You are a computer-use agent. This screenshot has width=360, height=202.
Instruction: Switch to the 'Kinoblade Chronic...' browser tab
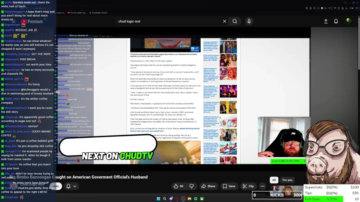click(x=98, y=13)
